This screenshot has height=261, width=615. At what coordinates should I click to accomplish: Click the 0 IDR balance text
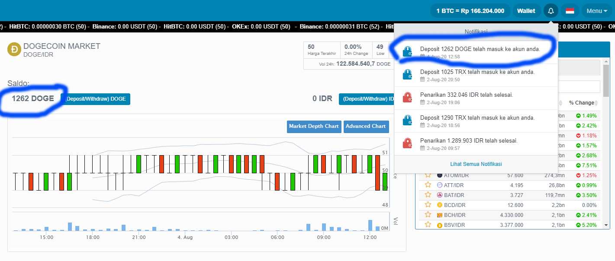tap(322, 99)
